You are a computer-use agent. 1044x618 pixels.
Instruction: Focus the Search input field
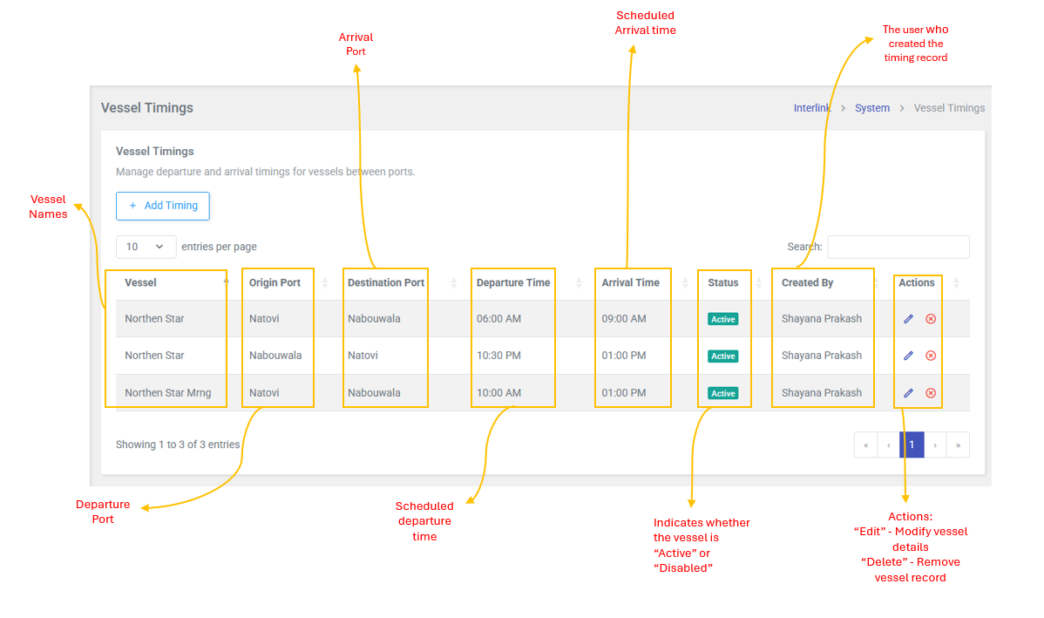[898, 247]
